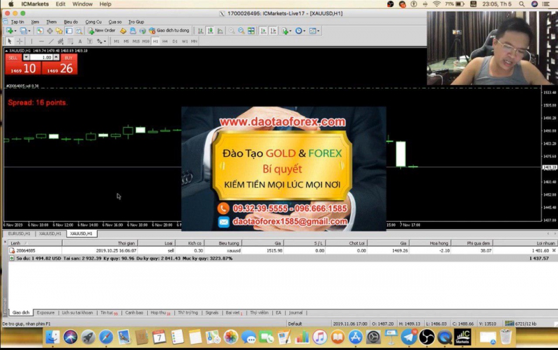Switch timeframe to M1
558x350 pixels.
pos(116,41)
